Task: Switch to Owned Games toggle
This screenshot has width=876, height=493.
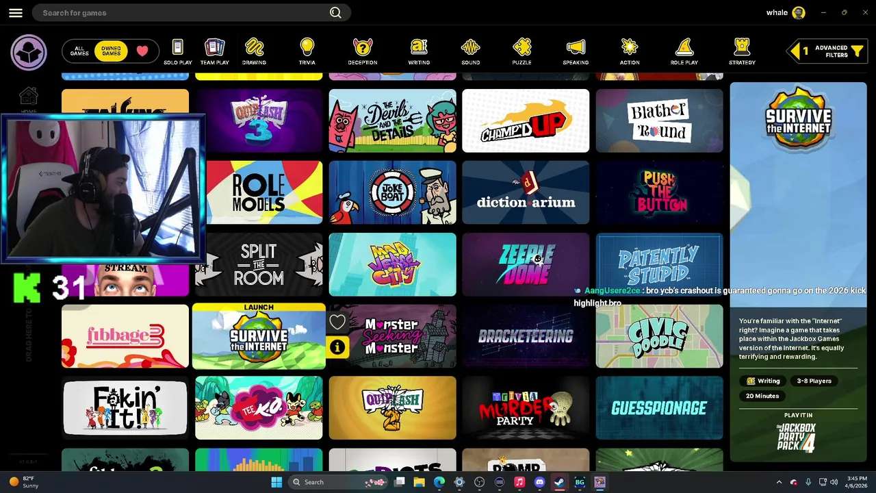Action: [x=111, y=51]
